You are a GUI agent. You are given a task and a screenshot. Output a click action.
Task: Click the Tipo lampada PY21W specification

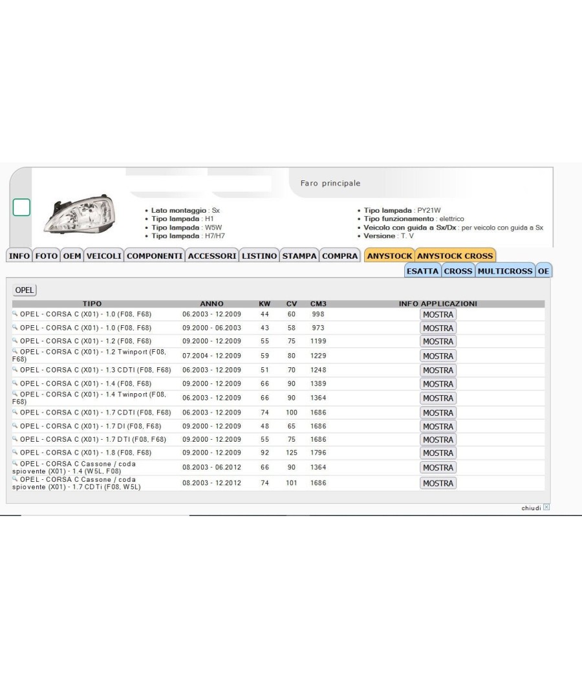point(402,210)
